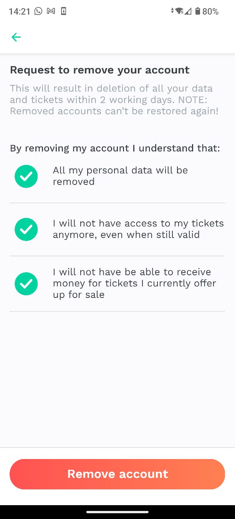Toggle the receive money for tickets checkbox

click(x=26, y=284)
